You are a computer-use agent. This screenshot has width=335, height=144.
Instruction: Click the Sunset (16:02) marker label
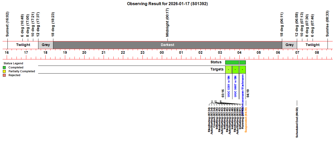coord(7,24)
